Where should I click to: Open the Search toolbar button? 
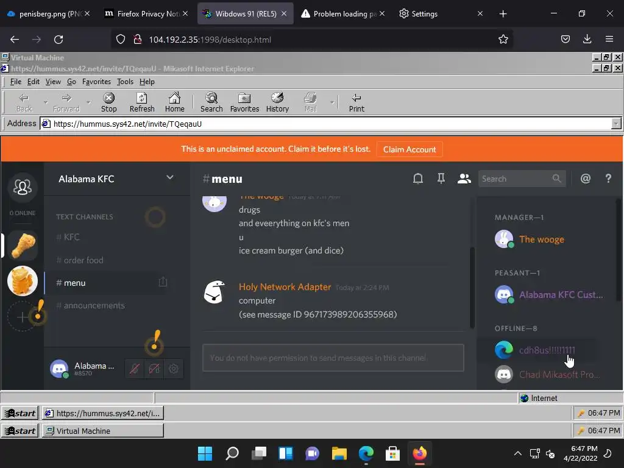pyautogui.click(x=211, y=102)
